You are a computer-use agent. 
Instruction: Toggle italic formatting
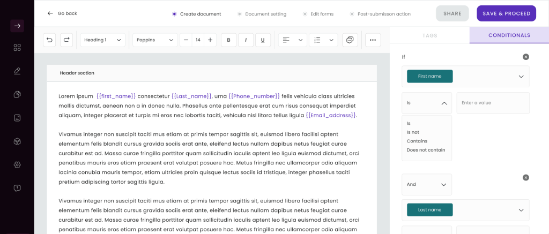point(246,40)
